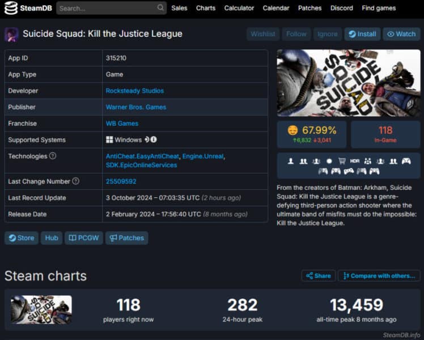The height and width of the screenshot is (340, 424).
Task: Click the in-app purchases cart icon
Action: (342, 161)
